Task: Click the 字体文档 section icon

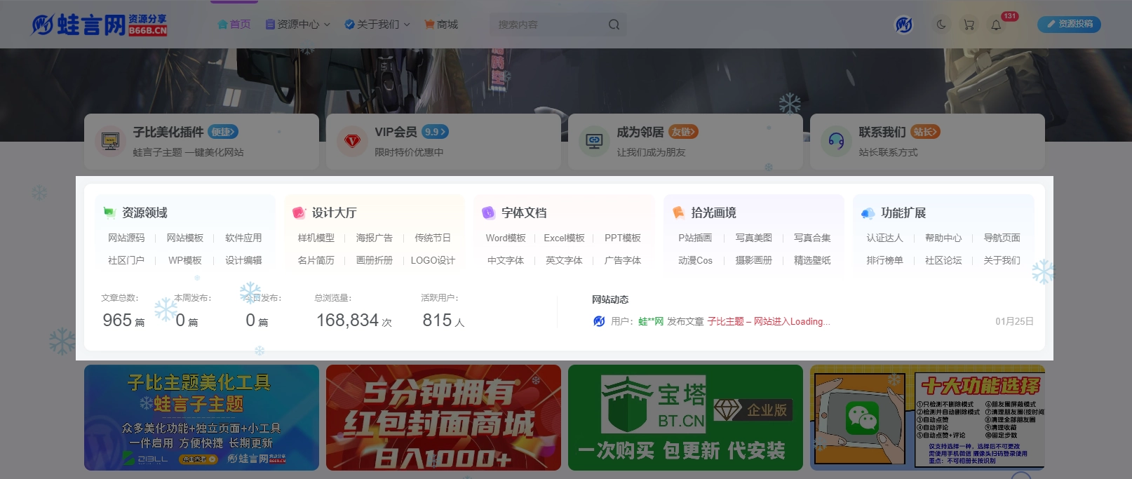Action: 488,212
